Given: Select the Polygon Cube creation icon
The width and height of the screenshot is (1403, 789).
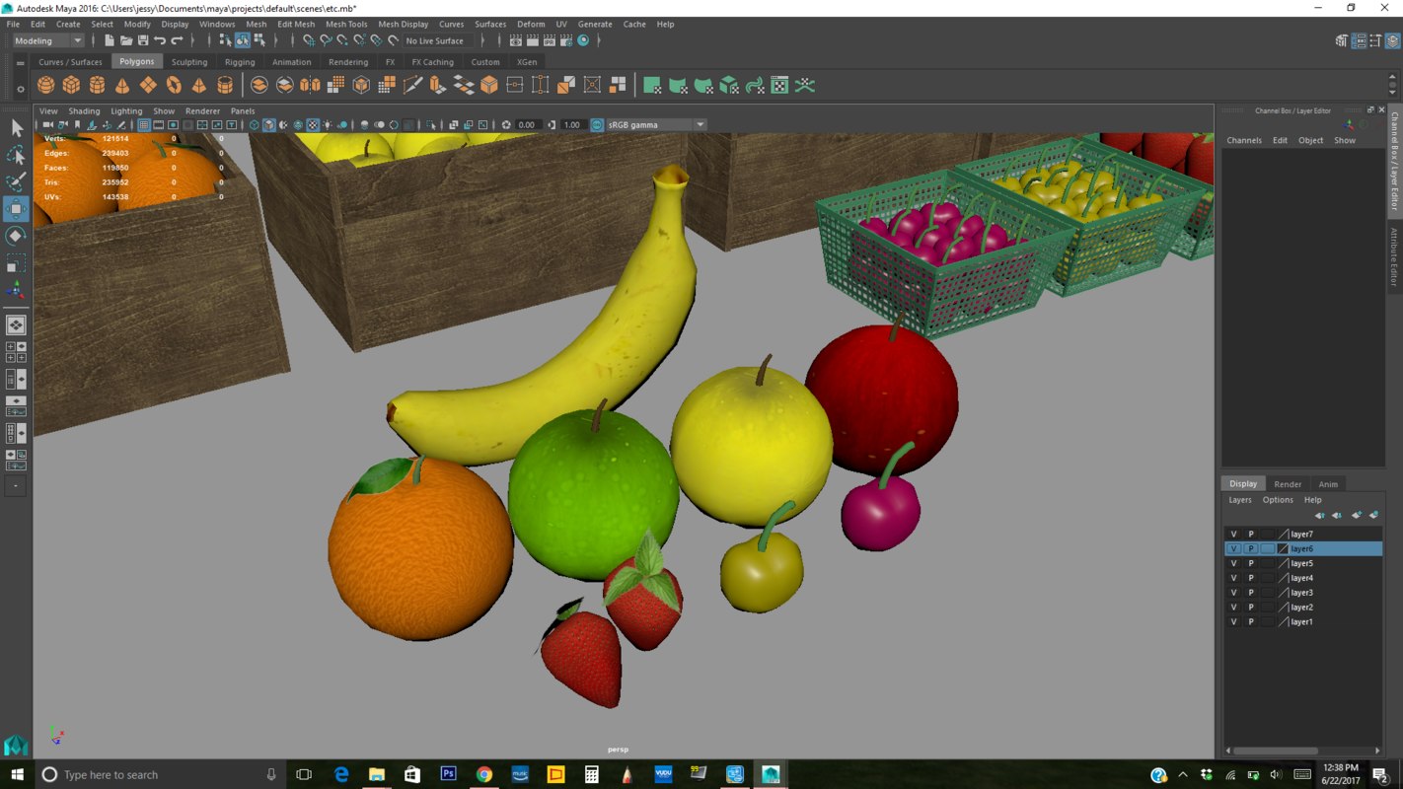Looking at the screenshot, I should pos(70,85).
